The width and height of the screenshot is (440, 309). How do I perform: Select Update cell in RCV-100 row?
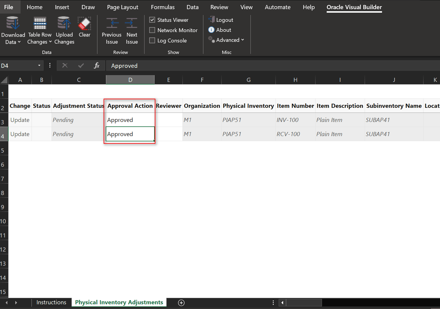tap(20, 134)
